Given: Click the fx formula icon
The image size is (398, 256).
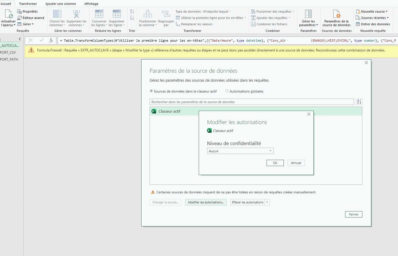Looking at the screenshot, I should [51, 41].
